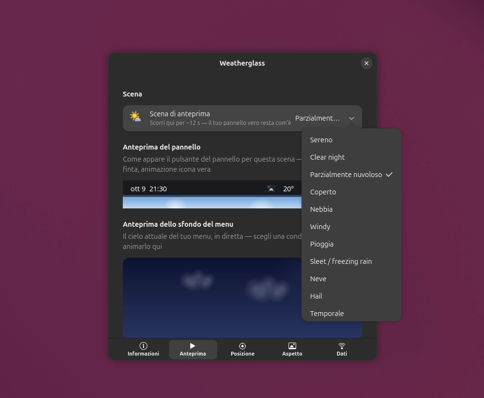Open the Posizione tab
The width and height of the screenshot is (484, 398).
243,349
